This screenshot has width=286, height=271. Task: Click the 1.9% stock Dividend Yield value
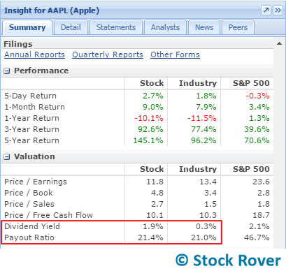click(x=153, y=226)
